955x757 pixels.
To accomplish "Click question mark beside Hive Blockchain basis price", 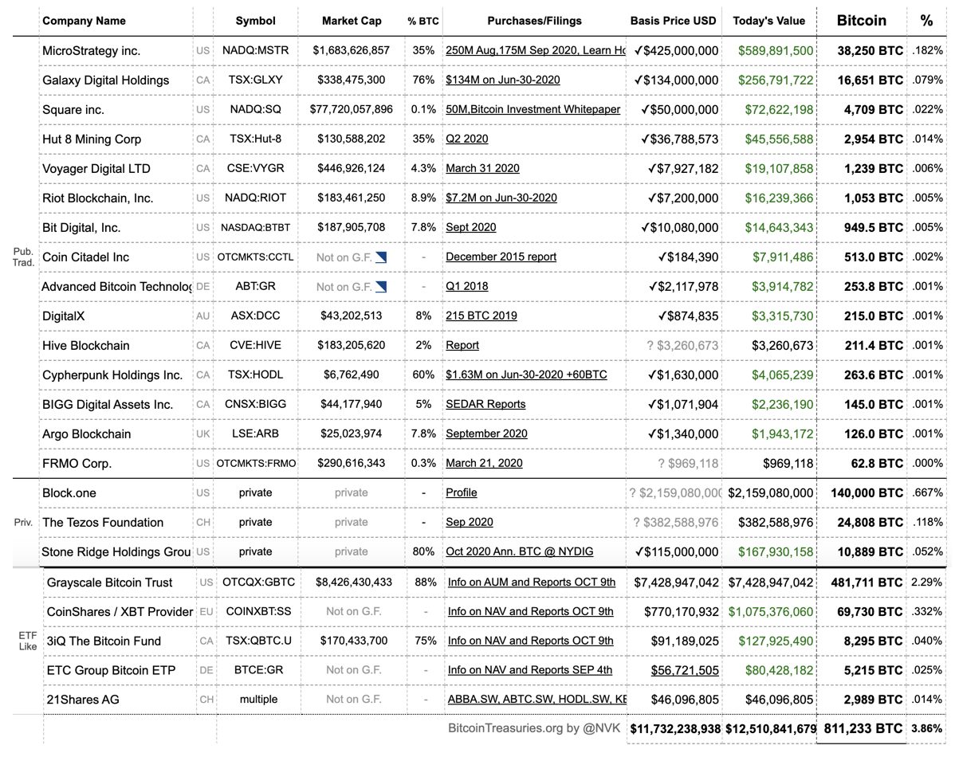I will point(651,345).
